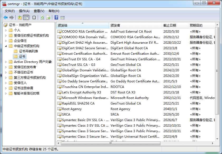This screenshot has height=154, width=222.
Task: Click certificate icon of GeoTrust SSL CA - G3
Action: (x=59, y=65)
